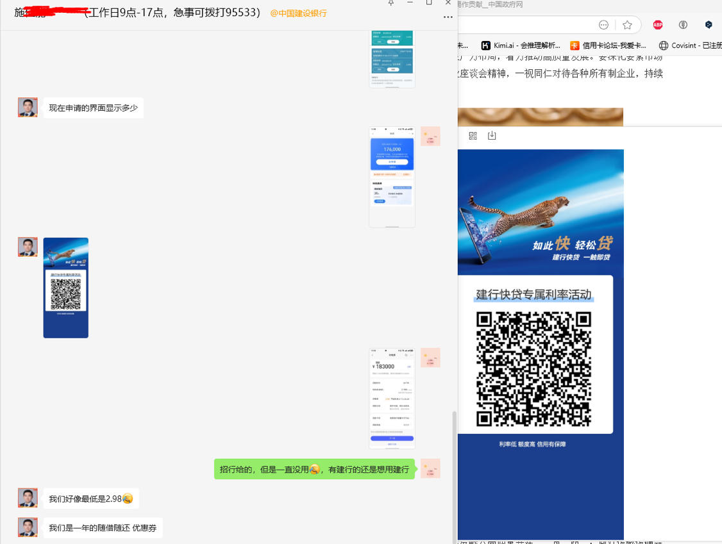Click the @中国建设银行 label in chat header
This screenshot has width=722, height=544.
click(298, 13)
